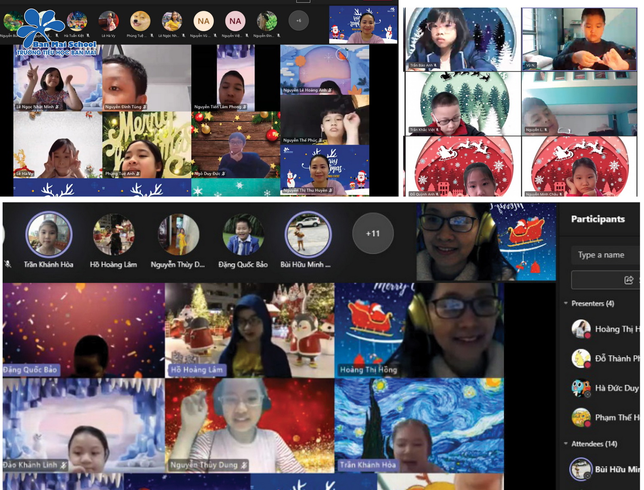Image resolution: width=644 pixels, height=490 pixels.
Task: Expand the +11 overflow participants bubble
Action: click(x=373, y=233)
